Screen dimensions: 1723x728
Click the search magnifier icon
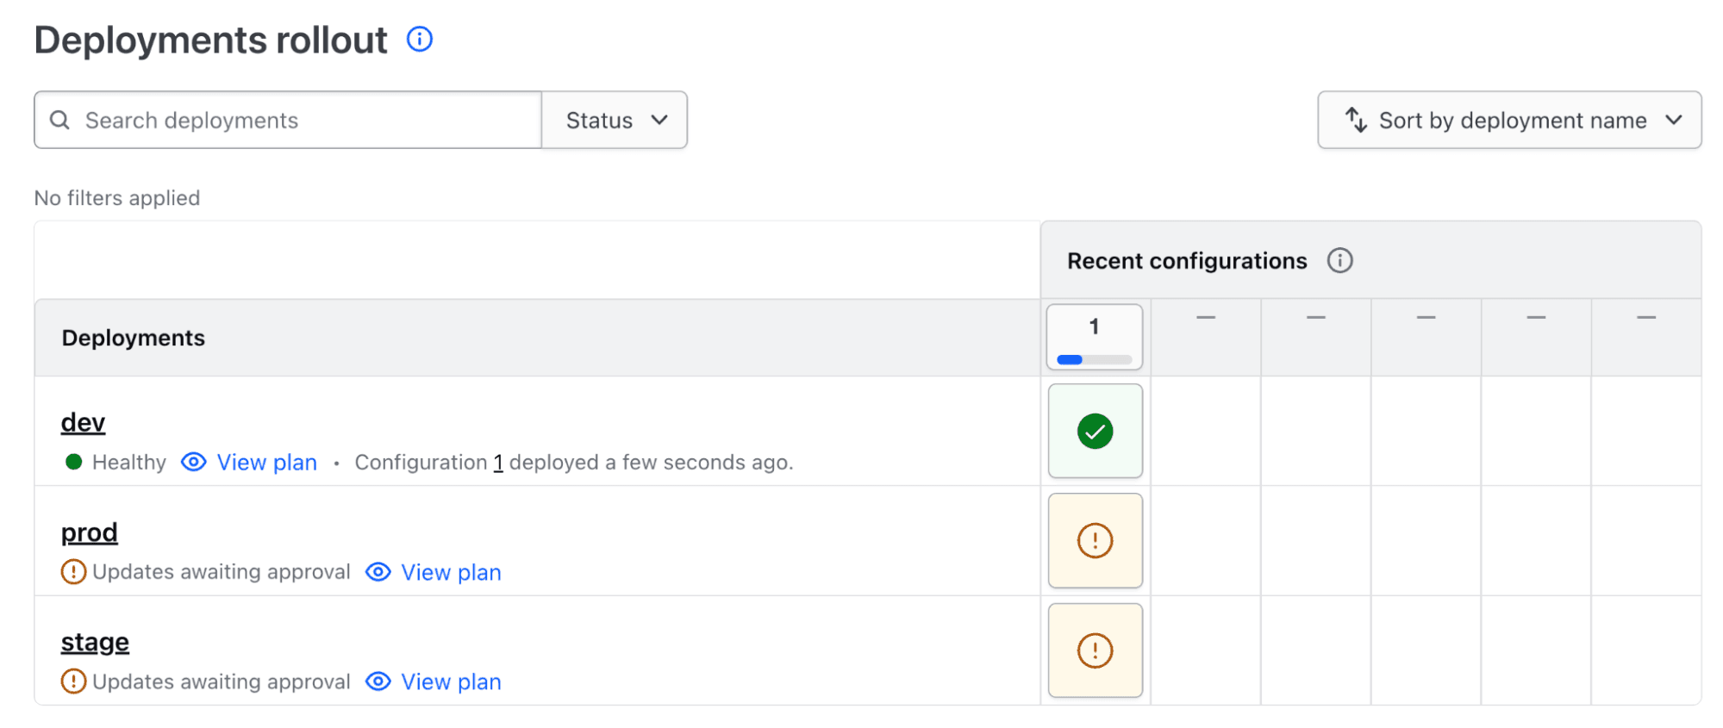(59, 120)
